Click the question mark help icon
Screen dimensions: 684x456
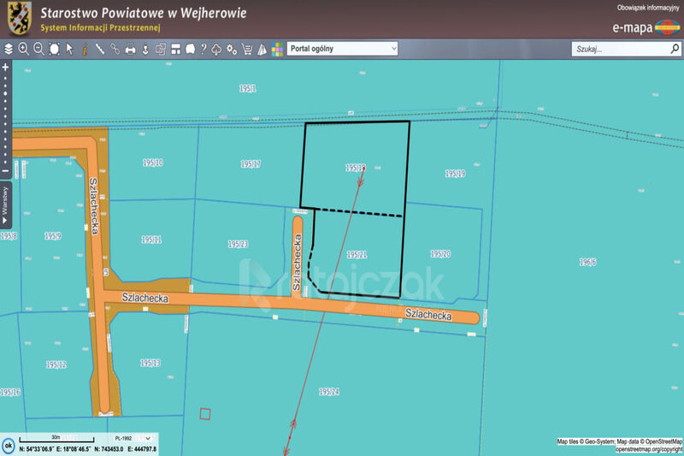tap(203, 49)
